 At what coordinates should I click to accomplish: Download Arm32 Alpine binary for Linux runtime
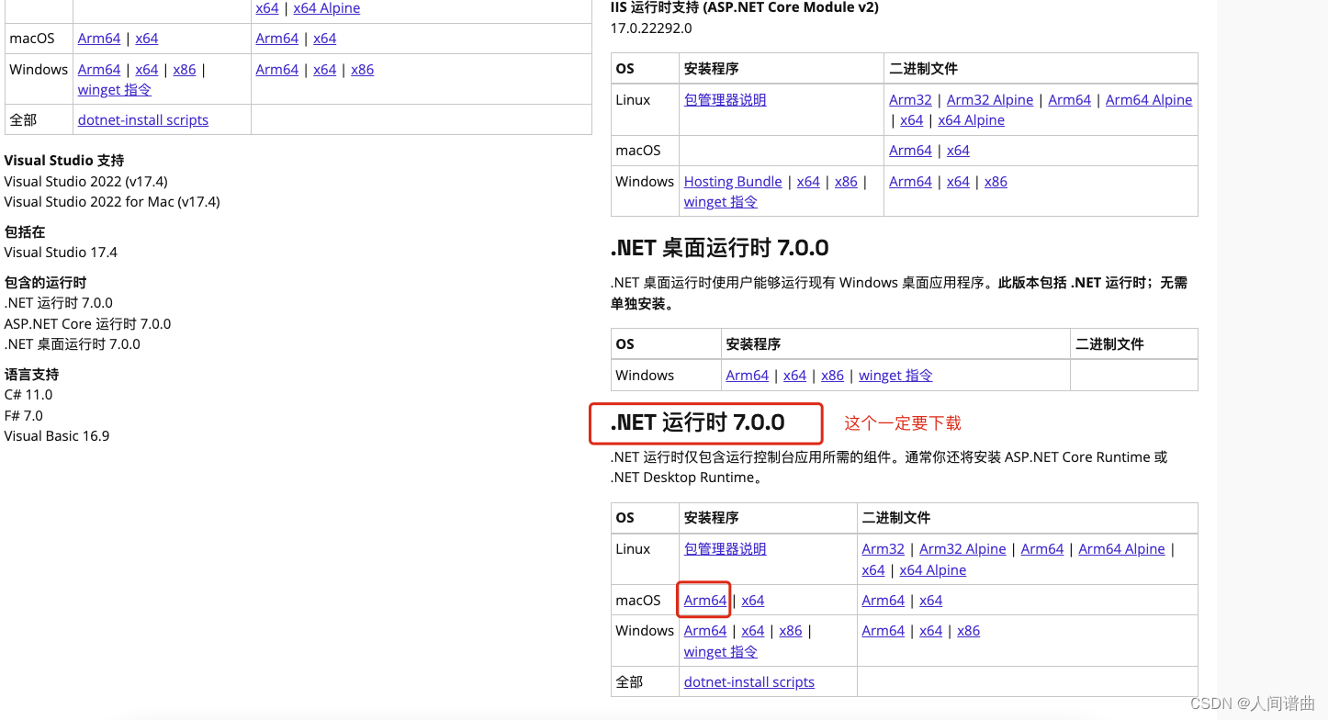[962, 548]
